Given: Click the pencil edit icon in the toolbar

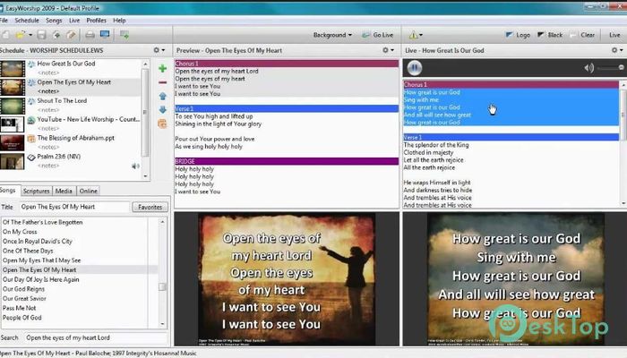Looking at the screenshot, I should (71, 35).
